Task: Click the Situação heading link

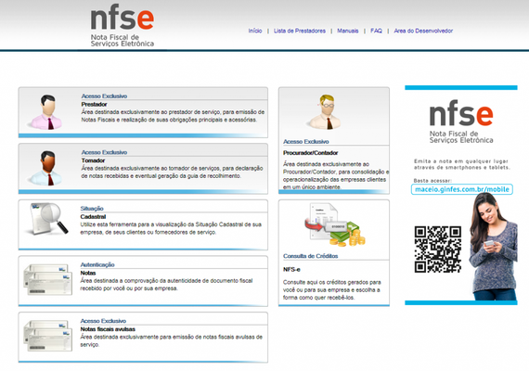Action: coord(92,209)
